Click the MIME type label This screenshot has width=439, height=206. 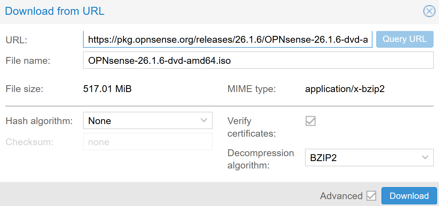point(252,89)
